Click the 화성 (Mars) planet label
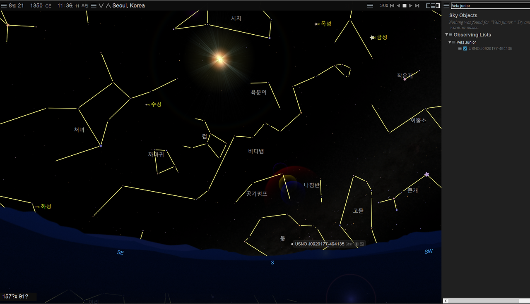The height and width of the screenshot is (304, 530). [46, 206]
